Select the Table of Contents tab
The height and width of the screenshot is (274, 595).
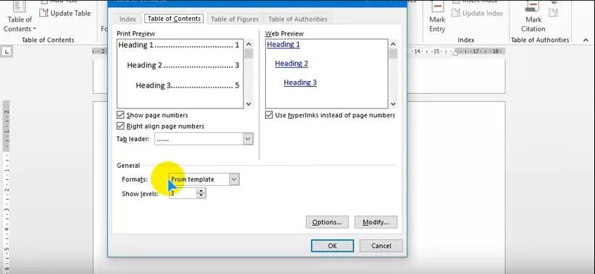point(174,19)
